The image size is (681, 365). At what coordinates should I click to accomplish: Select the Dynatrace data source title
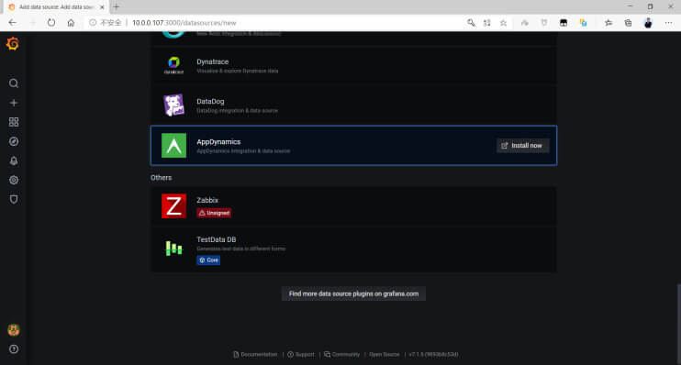tap(212, 61)
